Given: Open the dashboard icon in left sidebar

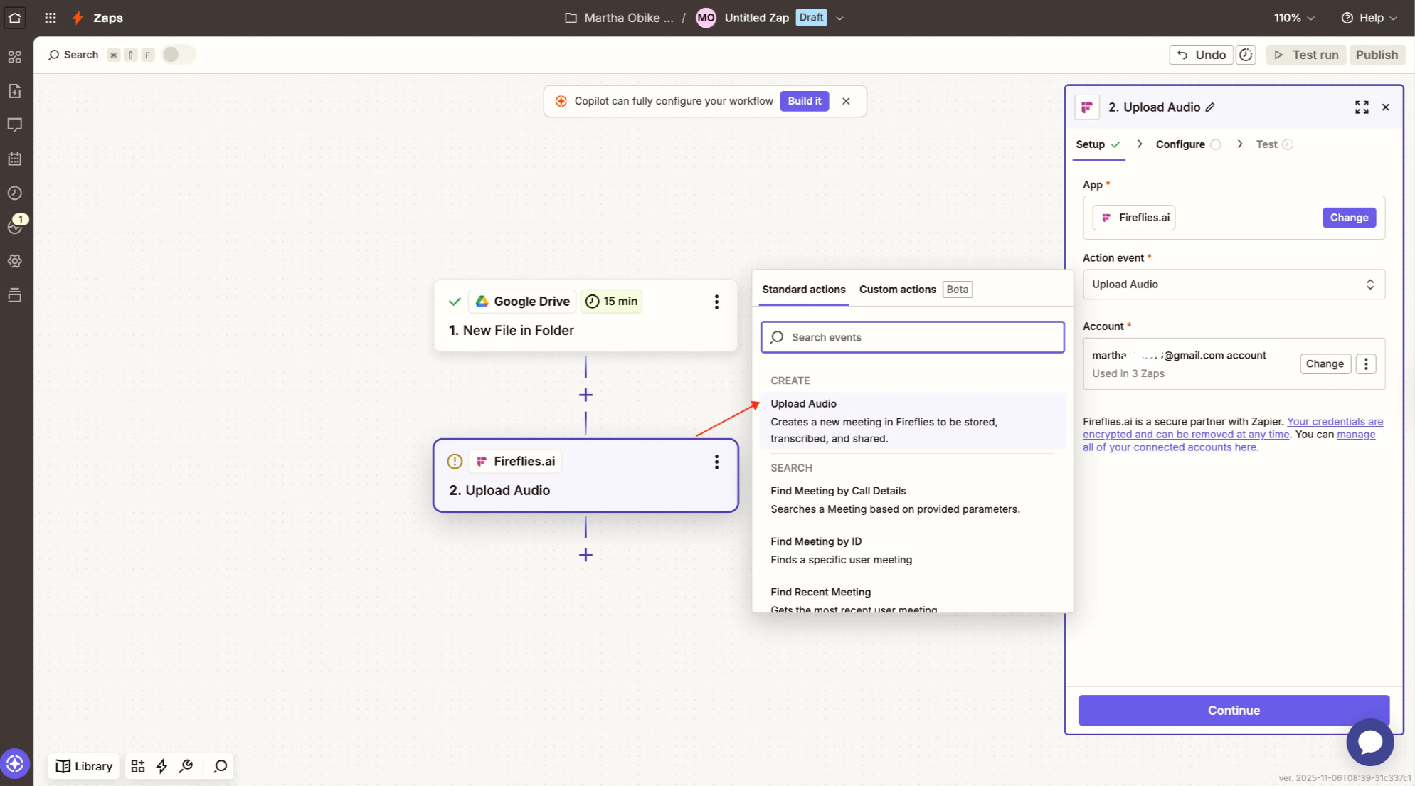Looking at the screenshot, I should 15,57.
